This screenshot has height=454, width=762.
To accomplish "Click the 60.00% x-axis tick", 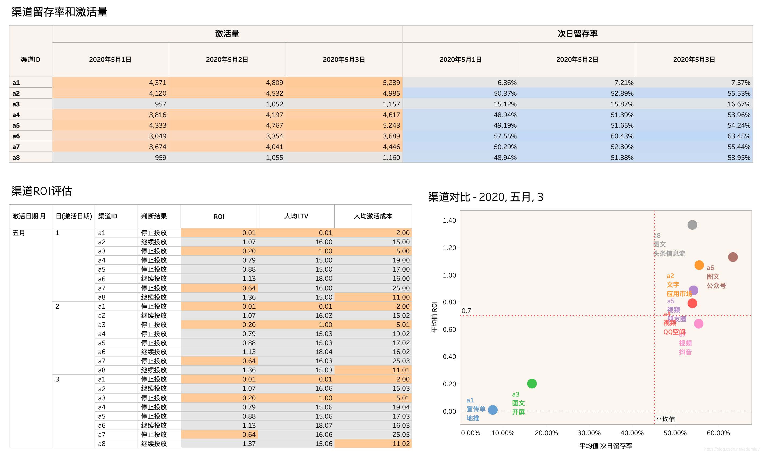I will [718, 433].
